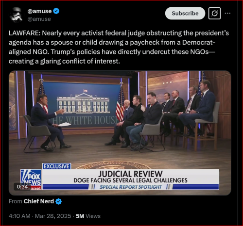Open Chief Nerd source account link

pos(39,201)
